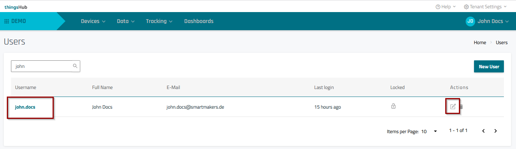This screenshot has height=149, width=516.
Task: Go to the previous page arrow
Action: pyautogui.click(x=483, y=131)
